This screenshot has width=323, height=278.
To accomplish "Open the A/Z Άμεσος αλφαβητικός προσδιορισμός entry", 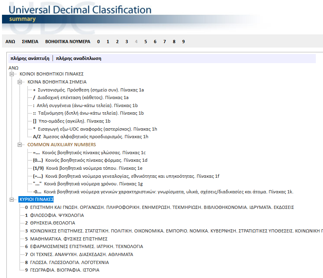I will tap(91, 137).
